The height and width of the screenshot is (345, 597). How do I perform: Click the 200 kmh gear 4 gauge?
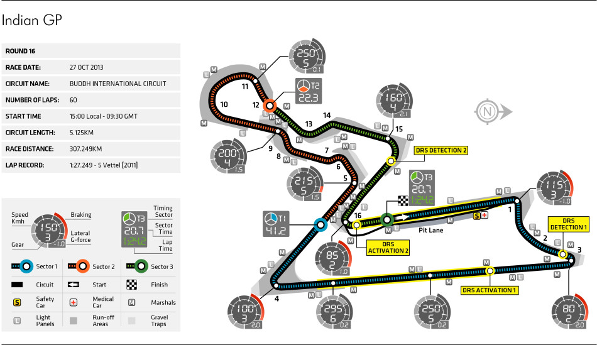(x=228, y=156)
